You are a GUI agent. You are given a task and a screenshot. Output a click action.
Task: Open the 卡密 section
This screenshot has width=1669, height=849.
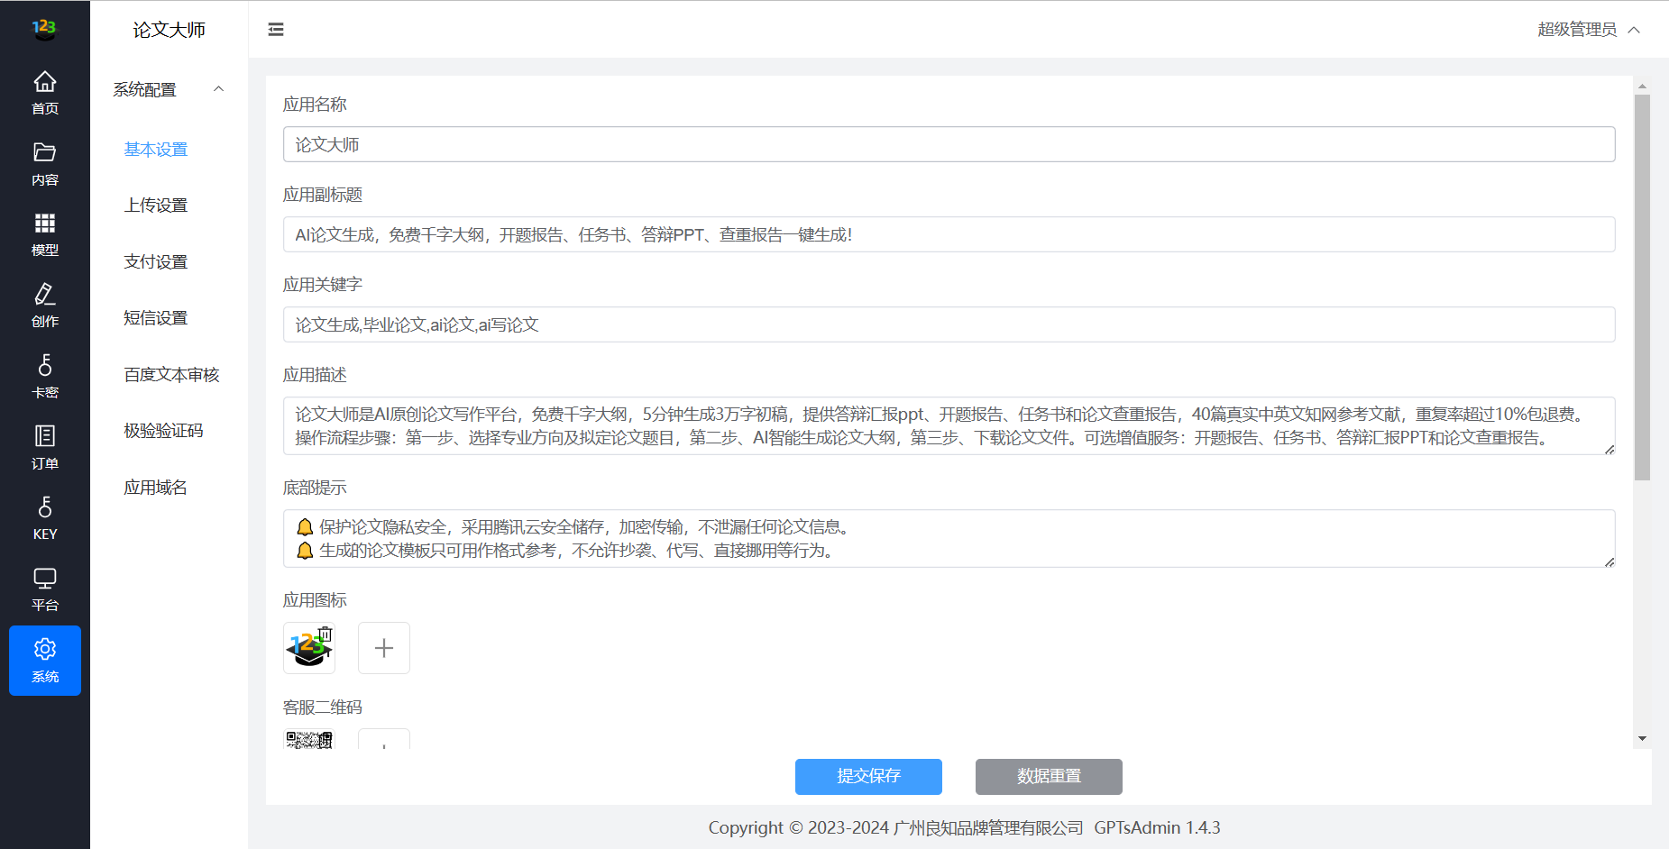click(45, 377)
